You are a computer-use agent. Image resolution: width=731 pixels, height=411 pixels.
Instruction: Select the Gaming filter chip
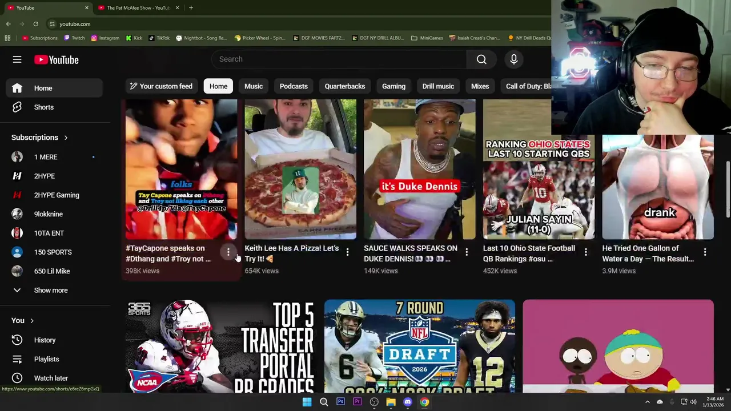[x=393, y=86]
